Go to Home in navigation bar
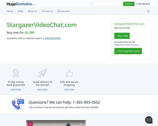The image size is (158, 126). coord(10,11)
